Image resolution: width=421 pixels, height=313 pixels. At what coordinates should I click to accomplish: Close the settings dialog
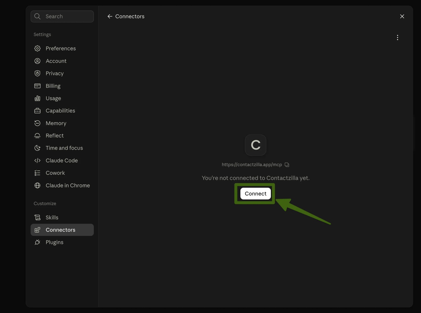pyautogui.click(x=402, y=16)
